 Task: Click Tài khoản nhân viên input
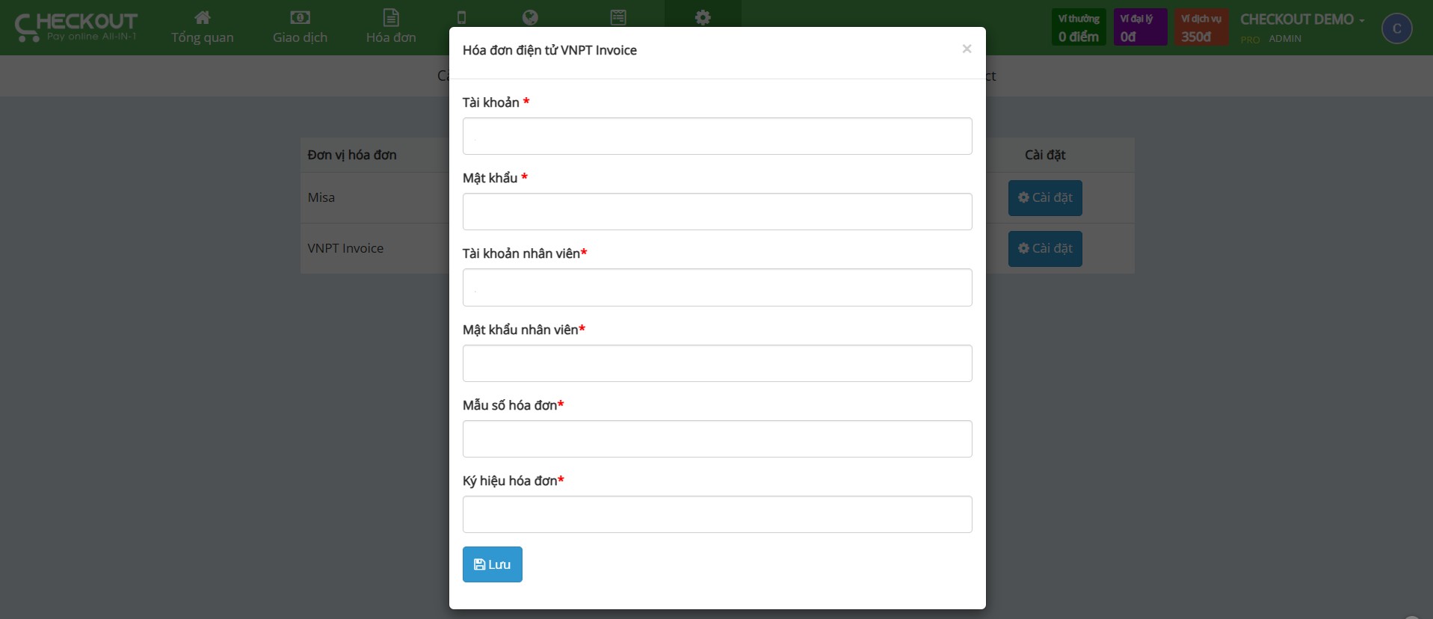(718, 288)
